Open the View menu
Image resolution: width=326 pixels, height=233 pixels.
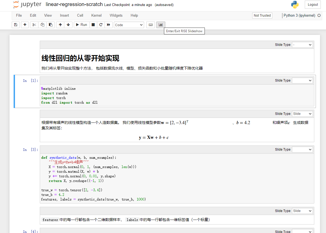click(48, 15)
